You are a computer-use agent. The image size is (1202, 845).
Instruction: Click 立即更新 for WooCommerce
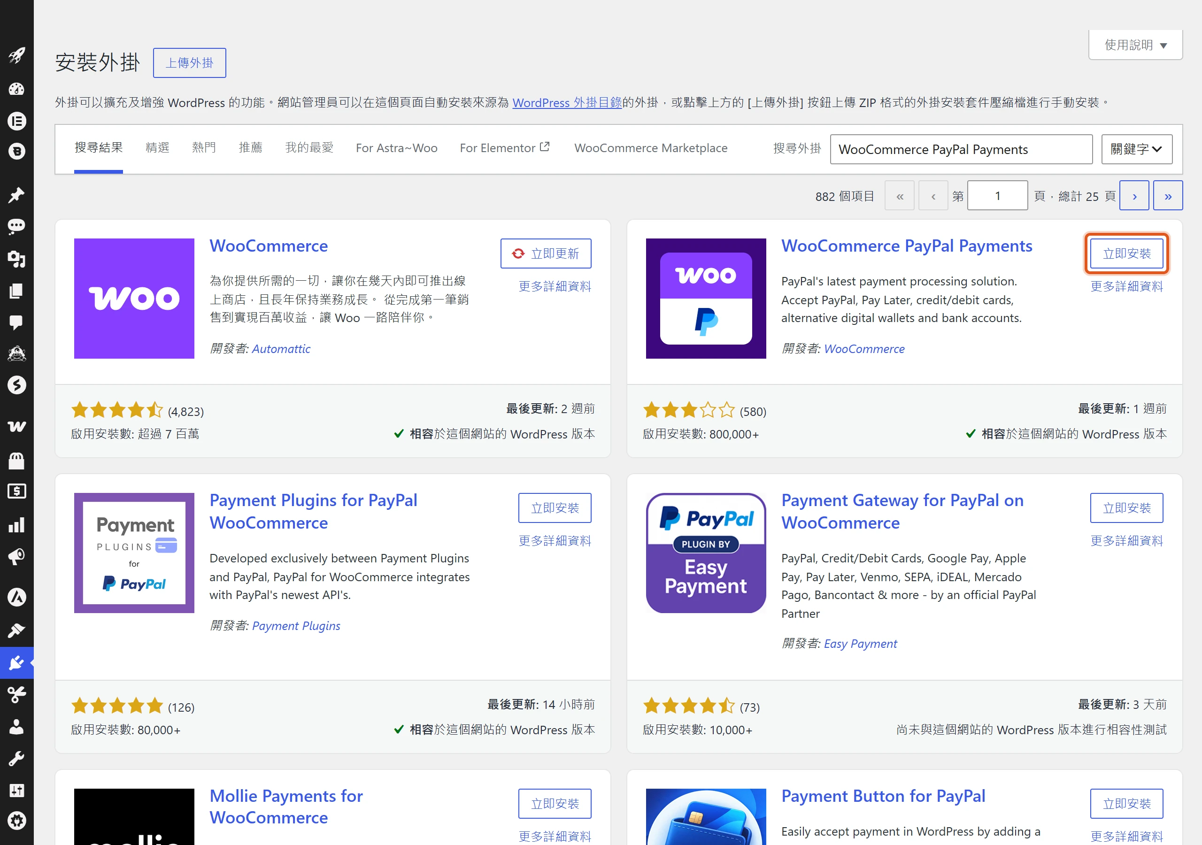pyautogui.click(x=546, y=253)
